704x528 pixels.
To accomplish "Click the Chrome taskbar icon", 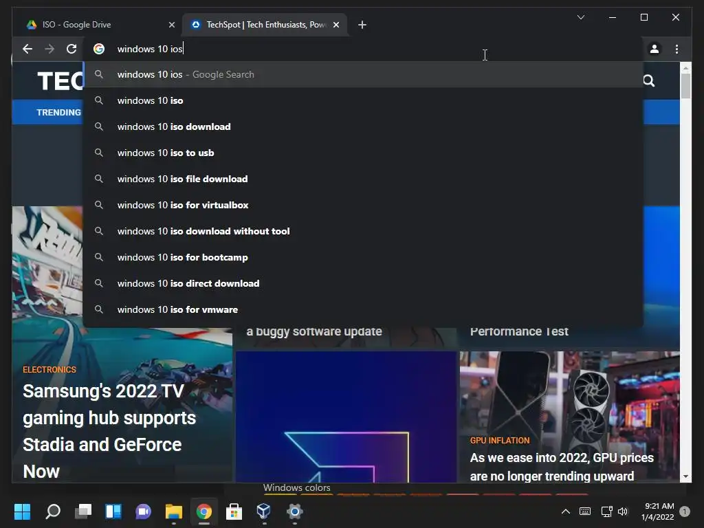I will click(203, 511).
